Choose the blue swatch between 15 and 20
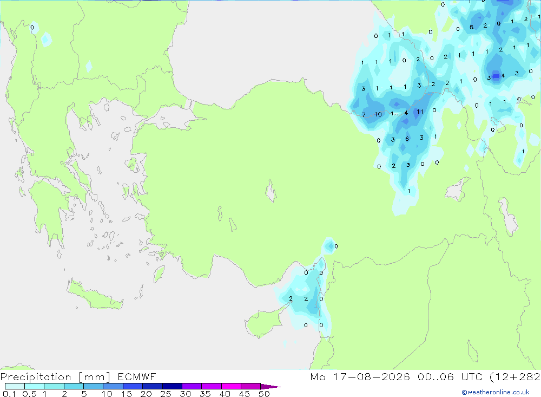The image size is (541, 397). (133, 386)
